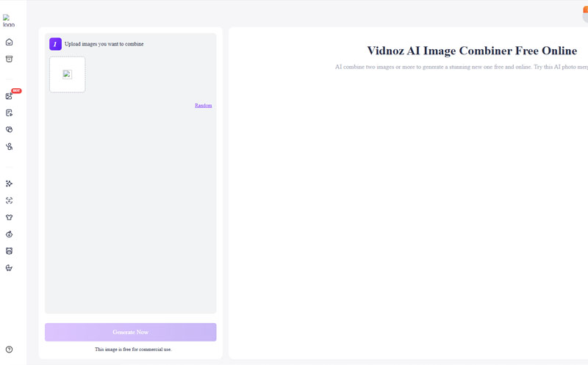588x365 pixels.
Task: Select the hugging people icon in the sidebar
Action: [x=10, y=147]
